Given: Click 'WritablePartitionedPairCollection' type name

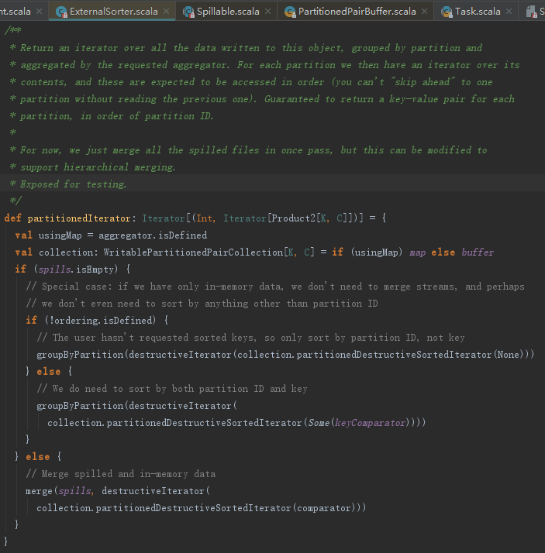Looking at the screenshot, I should tap(194, 252).
